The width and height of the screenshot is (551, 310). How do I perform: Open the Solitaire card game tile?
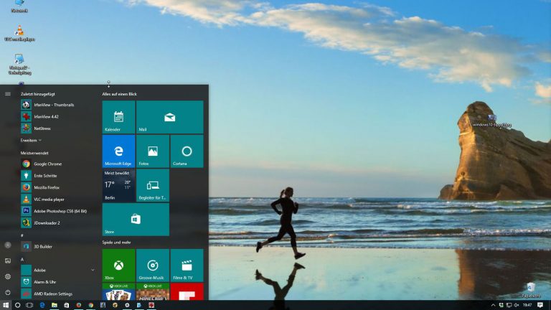coord(118,292)
